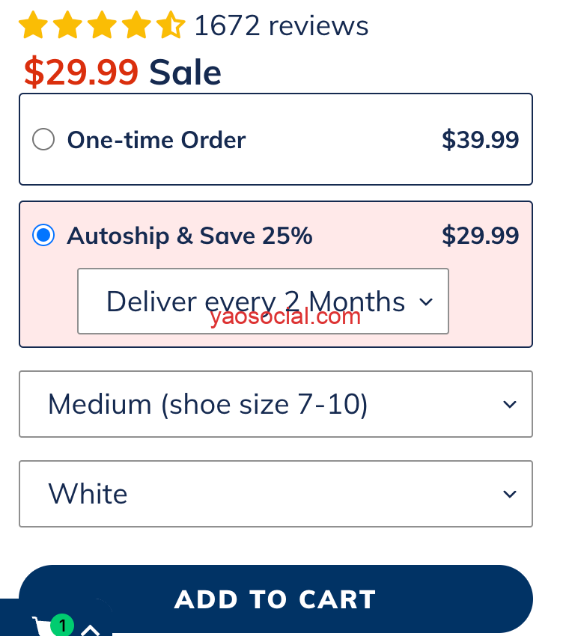The image size is (572, 636).
Task: Click the chevron arrow on the White selector
Action: 510,495
